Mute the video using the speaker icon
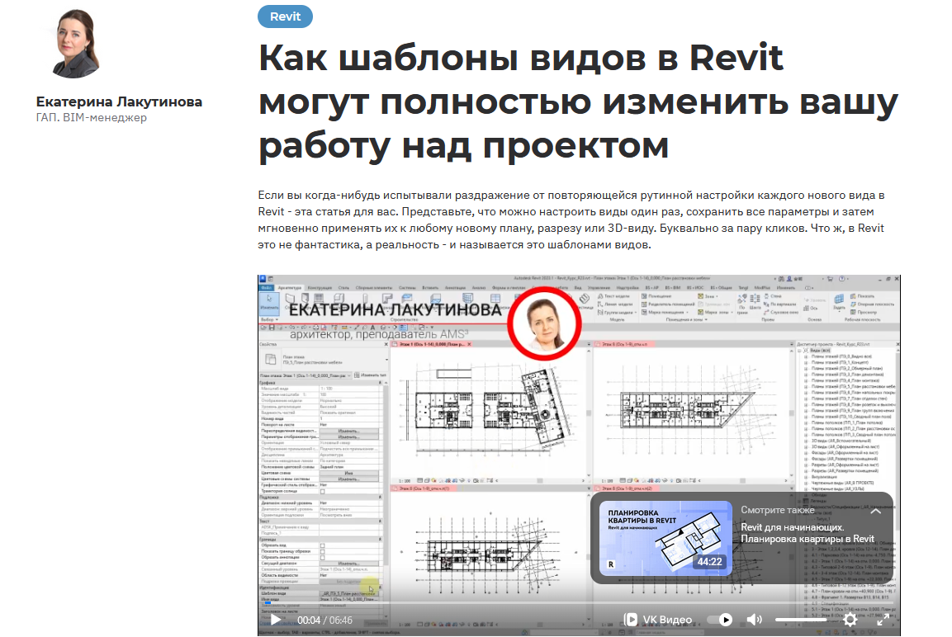Image resolution: width=952 pixels, height=637 pixels. 754,620
